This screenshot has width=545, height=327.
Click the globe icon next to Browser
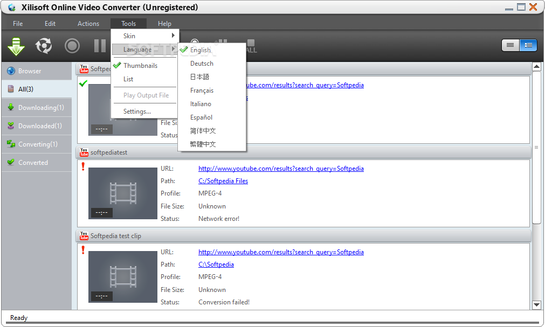[x=11, y=71]
